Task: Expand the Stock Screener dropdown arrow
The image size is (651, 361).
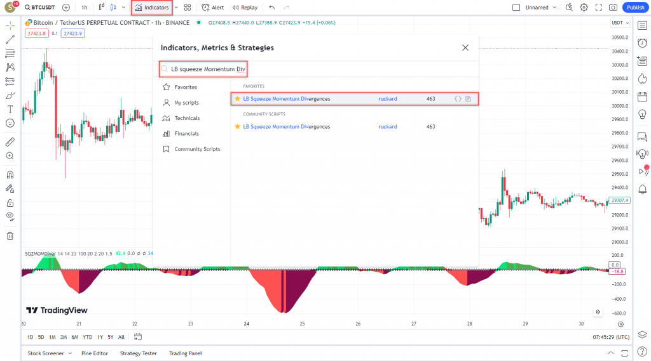Action: [70, 353]
